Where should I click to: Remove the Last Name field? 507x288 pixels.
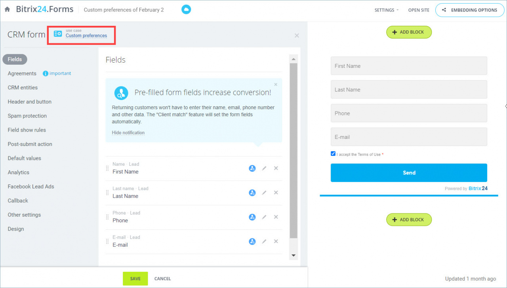276,193
